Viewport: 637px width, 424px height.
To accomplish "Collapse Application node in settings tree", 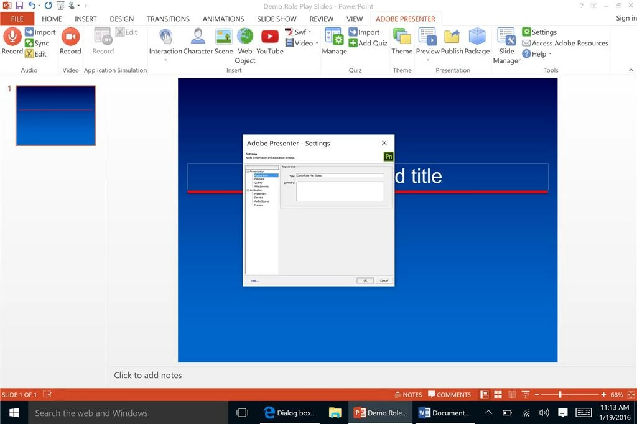I will [248, 190].
